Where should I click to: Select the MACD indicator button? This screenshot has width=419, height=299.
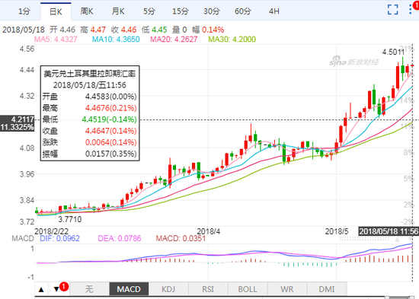point(129,289)
